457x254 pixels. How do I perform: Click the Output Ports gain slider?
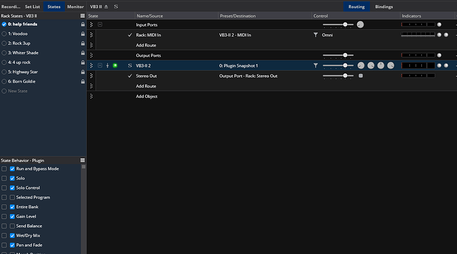pyautogui.click(x=338, y=56)
